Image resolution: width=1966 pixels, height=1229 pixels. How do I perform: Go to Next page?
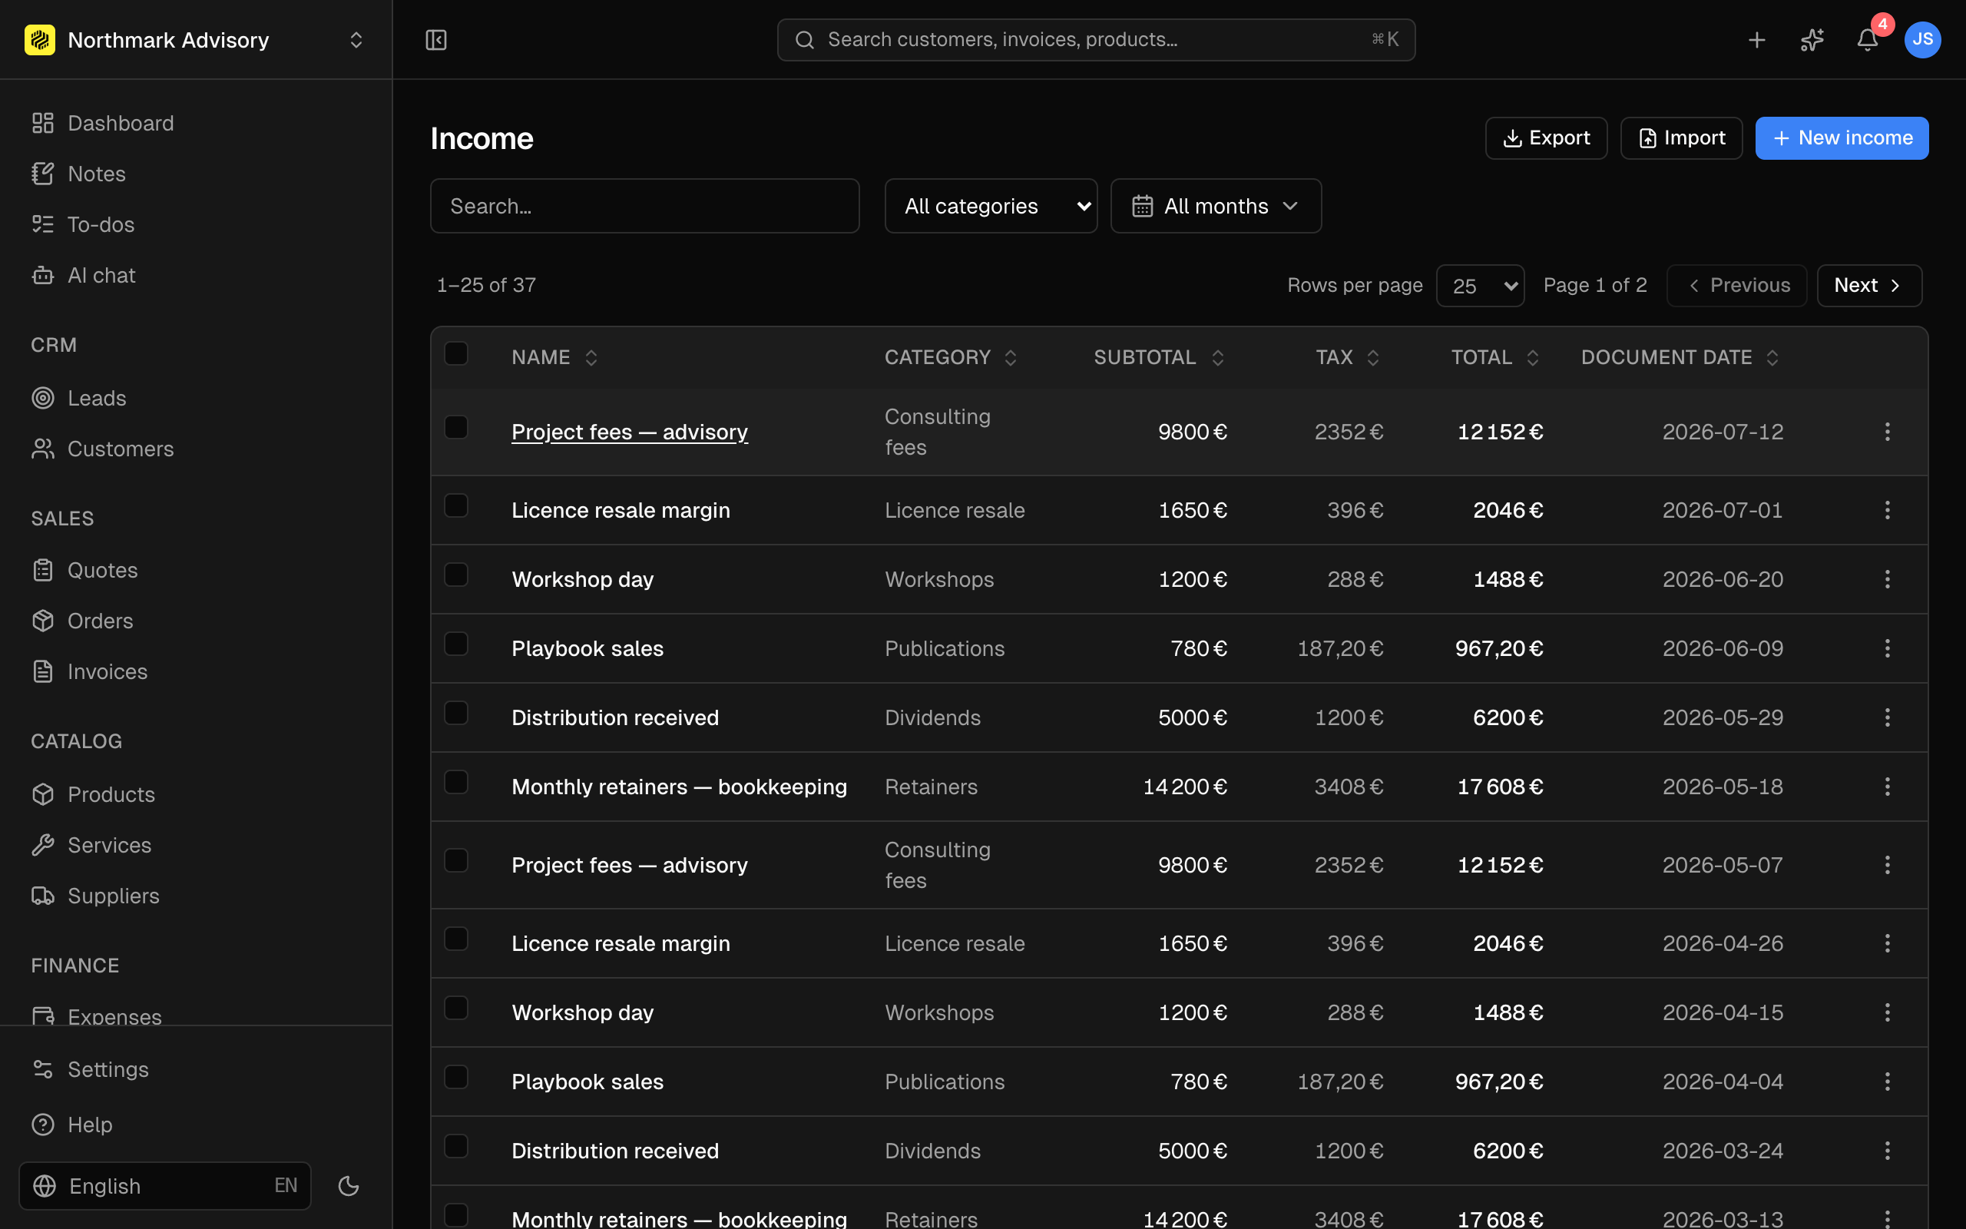pyautogui.click(x=1869, y=285)
